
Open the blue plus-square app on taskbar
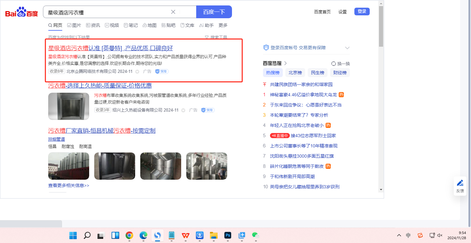pyautogui.click(x=242, y=235)
